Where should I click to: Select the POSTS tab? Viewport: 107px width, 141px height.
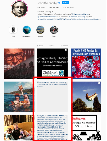[40, 46]
